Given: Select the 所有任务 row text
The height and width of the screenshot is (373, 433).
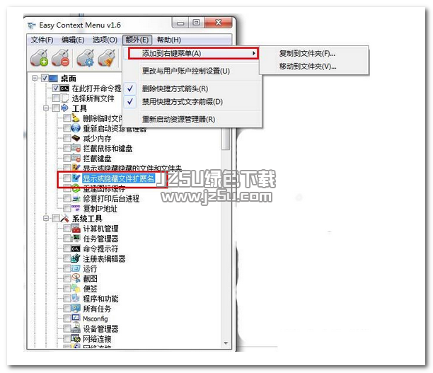Looking at the screenshot, I should coord(97,309).
